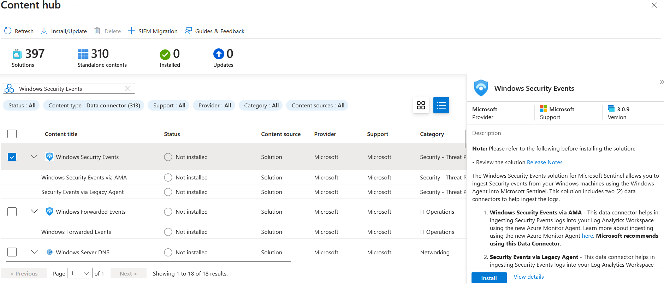Collapse the Windows Forwarded Events solution chevron
The width and height of the screenshot is (664, 284).
coord(34,211)
